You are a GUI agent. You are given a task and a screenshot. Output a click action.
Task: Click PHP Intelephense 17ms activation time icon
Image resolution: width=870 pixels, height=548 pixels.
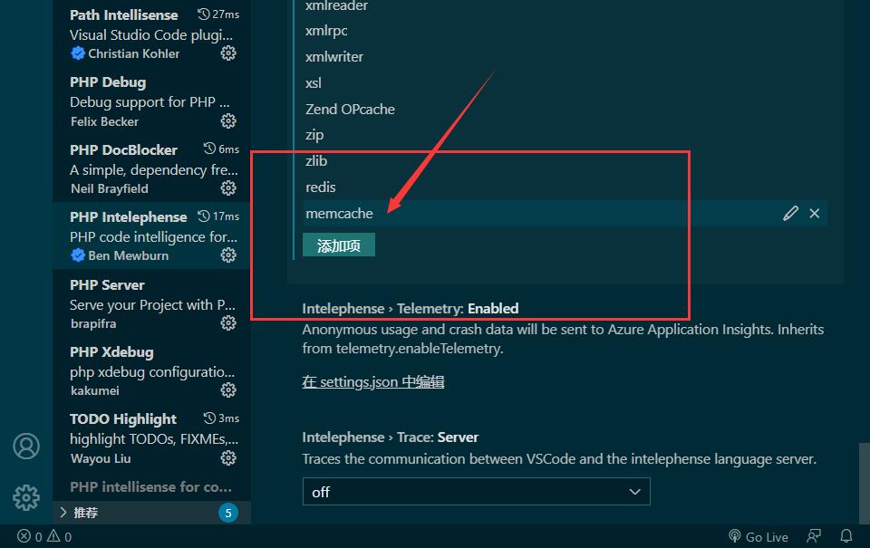click(x=204, y=216)
